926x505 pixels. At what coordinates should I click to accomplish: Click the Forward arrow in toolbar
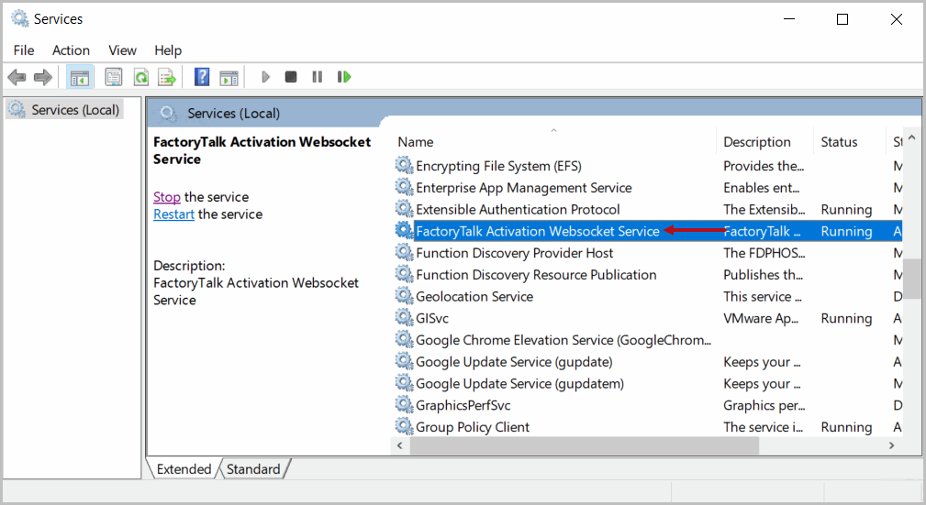(x=42, y=77)
